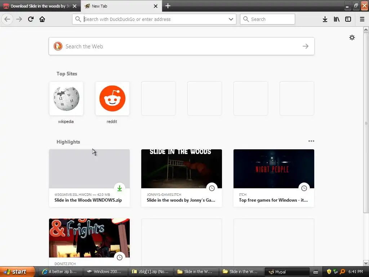Image resolution: width=369 pixels, height=277 pixels.
Task: Click the Highlights heading
Action: (68, 142)
